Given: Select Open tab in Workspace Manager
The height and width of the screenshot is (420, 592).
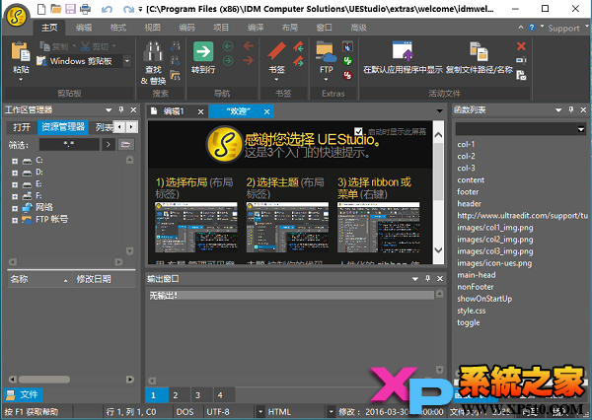Looking at the screenshot, I should (x=22, y=127).
